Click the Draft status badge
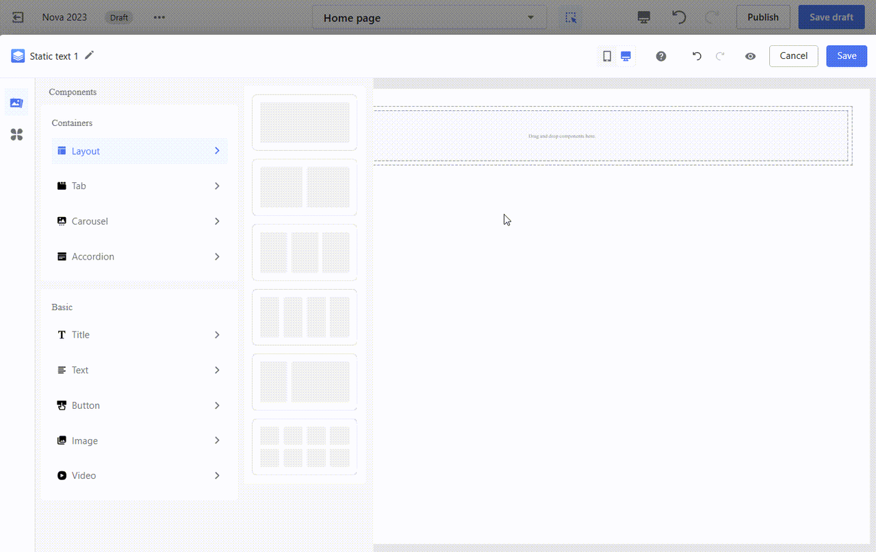This screenshot has width=876, height=552. pyautogui.click(x=119, y=17)
